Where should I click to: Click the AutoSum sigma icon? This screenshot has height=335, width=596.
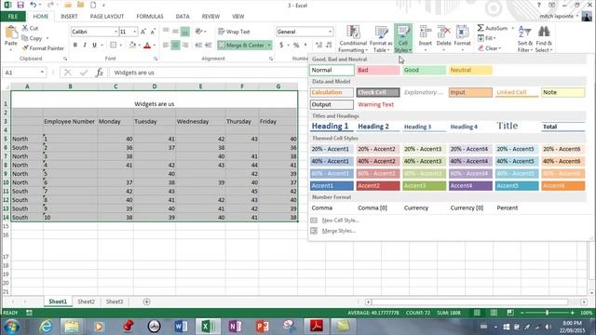pyautogui.click(x=481, y=28)
